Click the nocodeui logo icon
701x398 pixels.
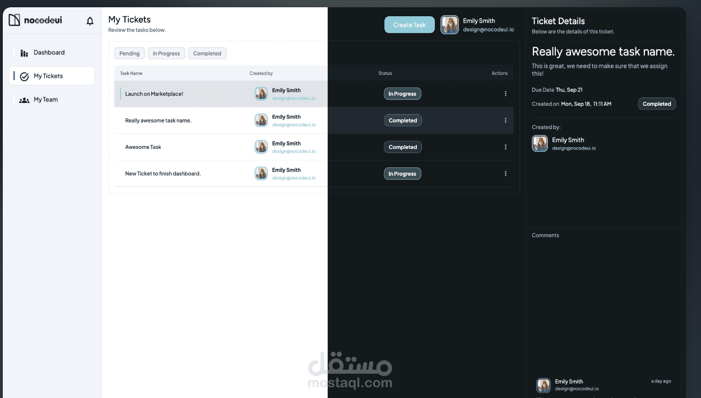15,20
